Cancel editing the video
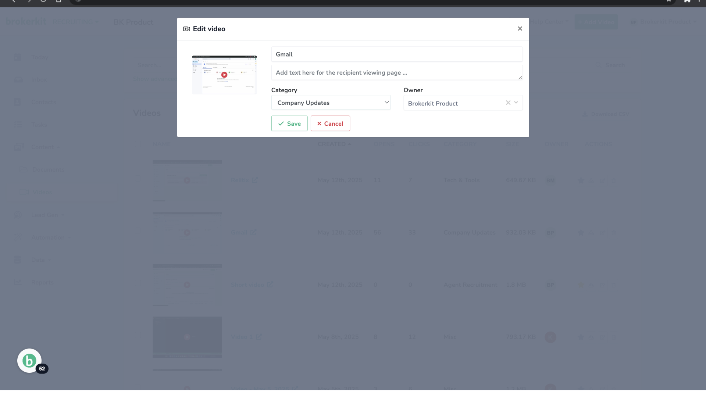Screen dimensions: 706x397 point(330,124)
